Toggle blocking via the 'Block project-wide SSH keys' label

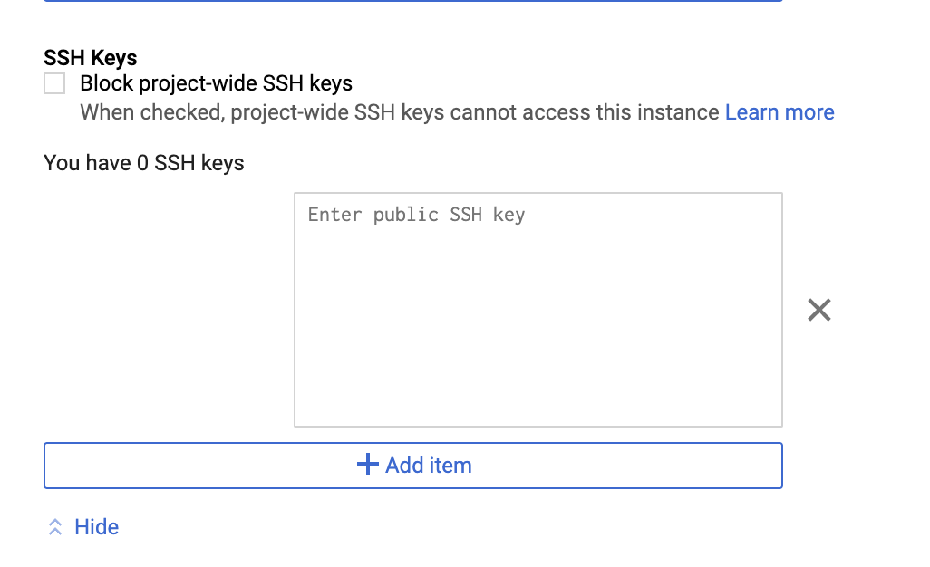(216, 83)
